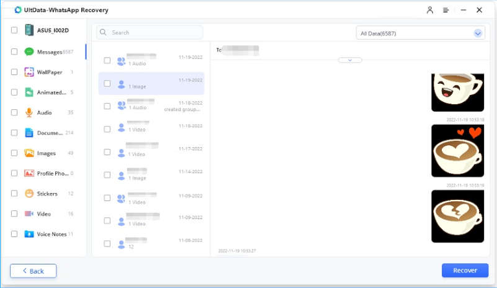This screenshot has height=288, width=497.
Task: Select the Video camera icon
Action: (29, 214)
